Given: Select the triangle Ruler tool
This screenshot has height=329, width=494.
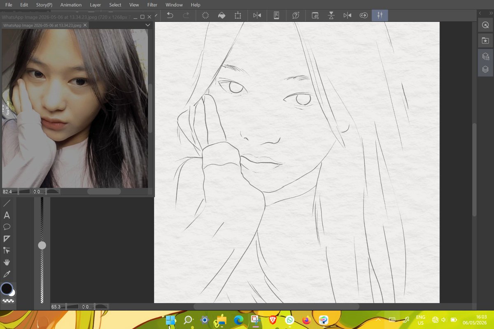Looking at the screenshot, I should tap(7, 239).
